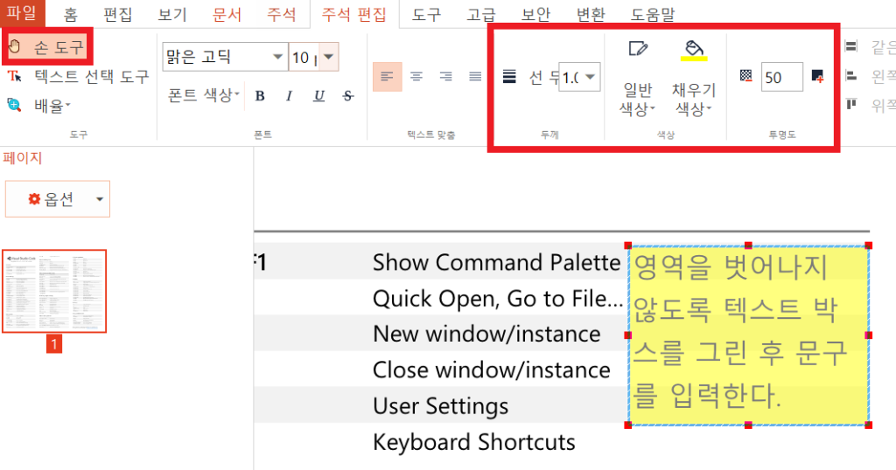The height and width of the screenshot is (470, 896).
Task: Click the yellow text box annotation
Action: pos(748,335)
